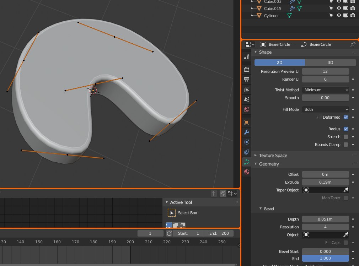Expand the Cylinder tree row
Screen dimensions: 359x266
(252, 15)
